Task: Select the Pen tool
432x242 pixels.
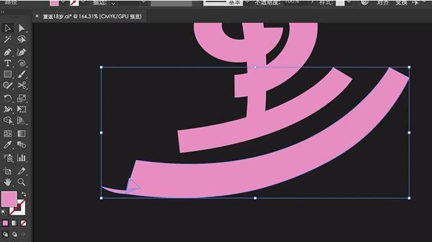Action: pos(7,52)
